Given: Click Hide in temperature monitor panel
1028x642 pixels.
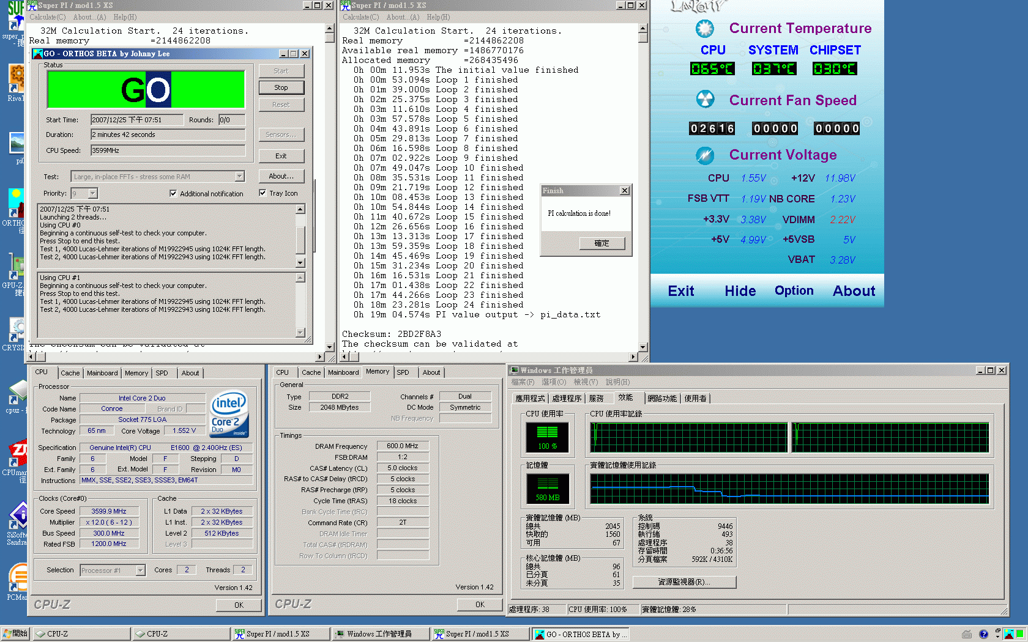Looking at the screenshot, I should [x=740, y=291].
